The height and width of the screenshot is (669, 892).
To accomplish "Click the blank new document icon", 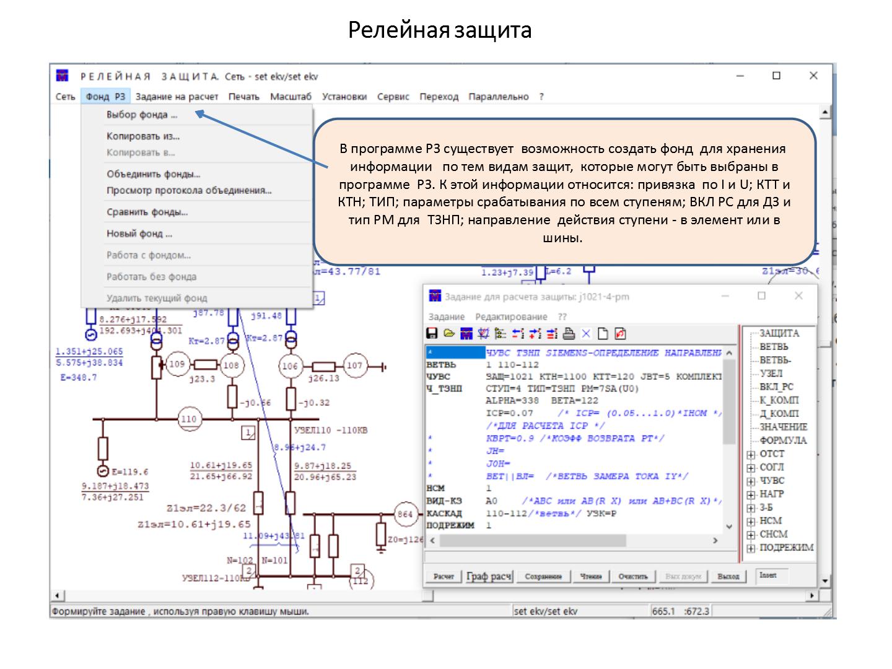I will point(603,334).
